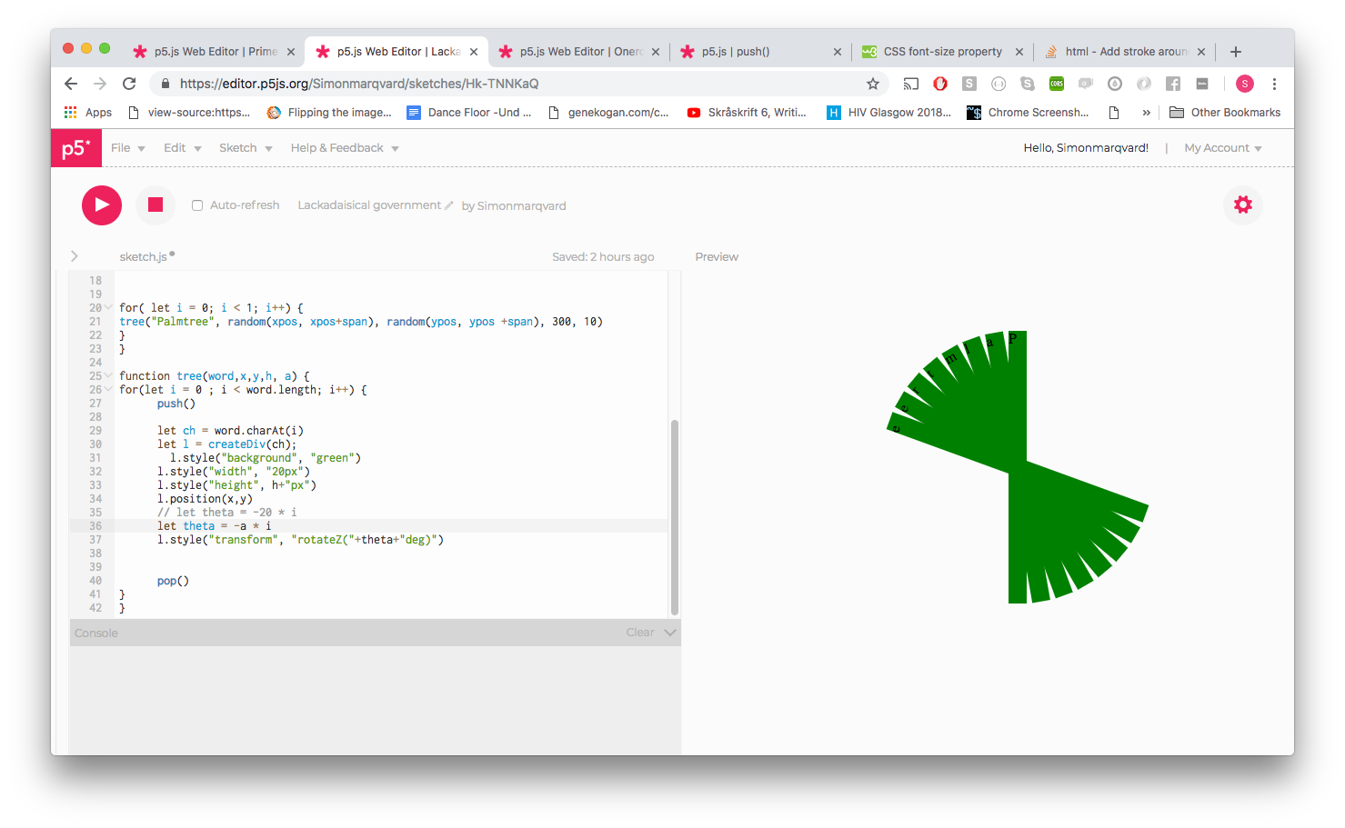Select the sketch.js file tab
1345x828 pixels.
(x=143, y=257)
